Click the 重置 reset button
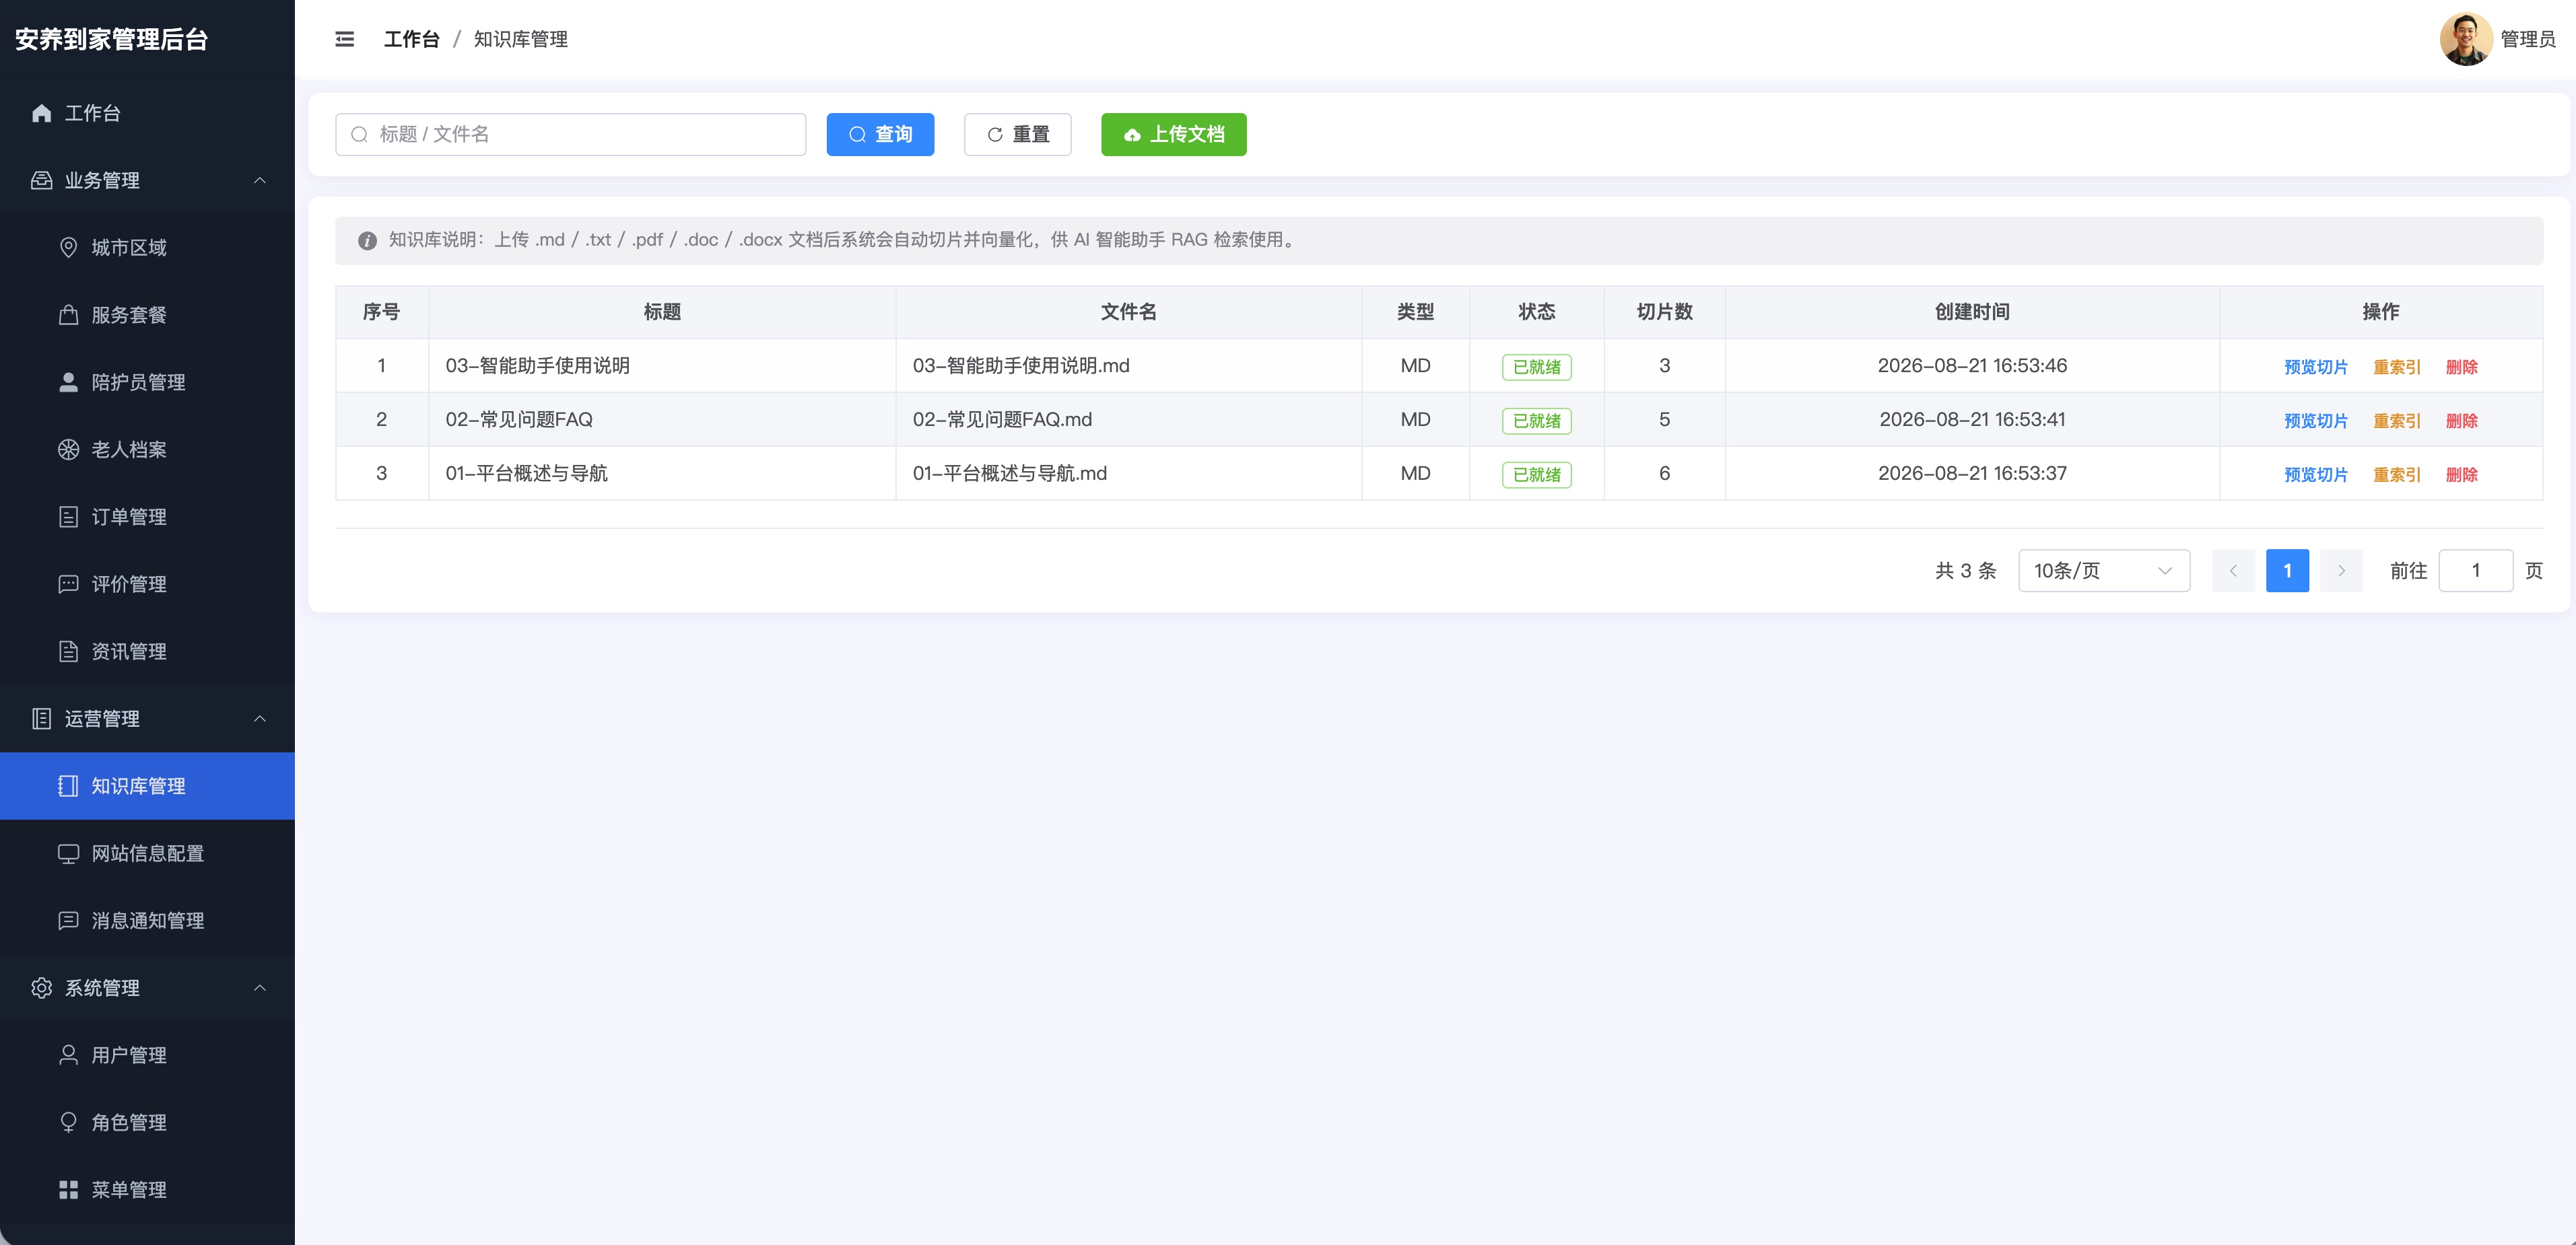The height and width of the screenshot is (1245, 2576). [x=1017, y=134]
